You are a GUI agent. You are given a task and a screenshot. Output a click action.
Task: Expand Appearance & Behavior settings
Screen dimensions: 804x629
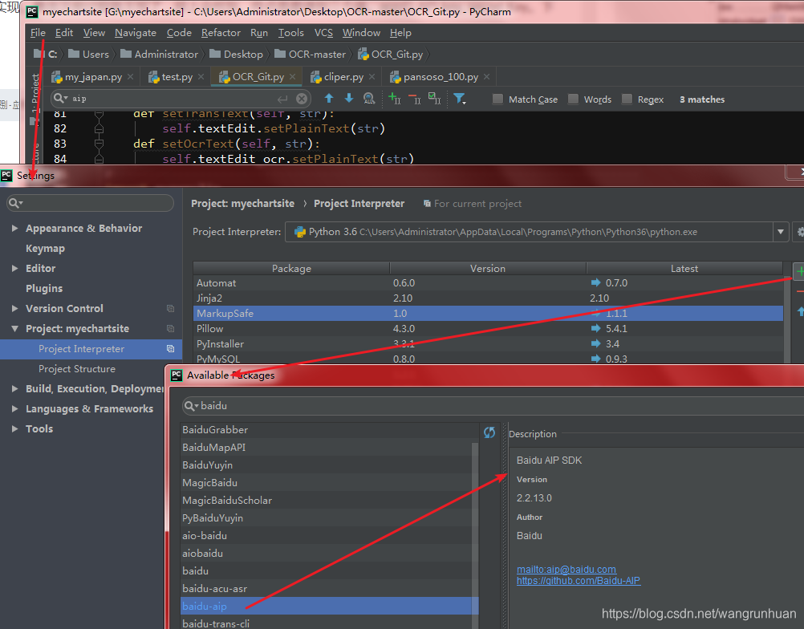[x=15, y=228]
